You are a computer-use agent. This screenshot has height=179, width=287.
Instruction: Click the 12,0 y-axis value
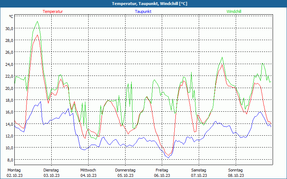(9, 136)
